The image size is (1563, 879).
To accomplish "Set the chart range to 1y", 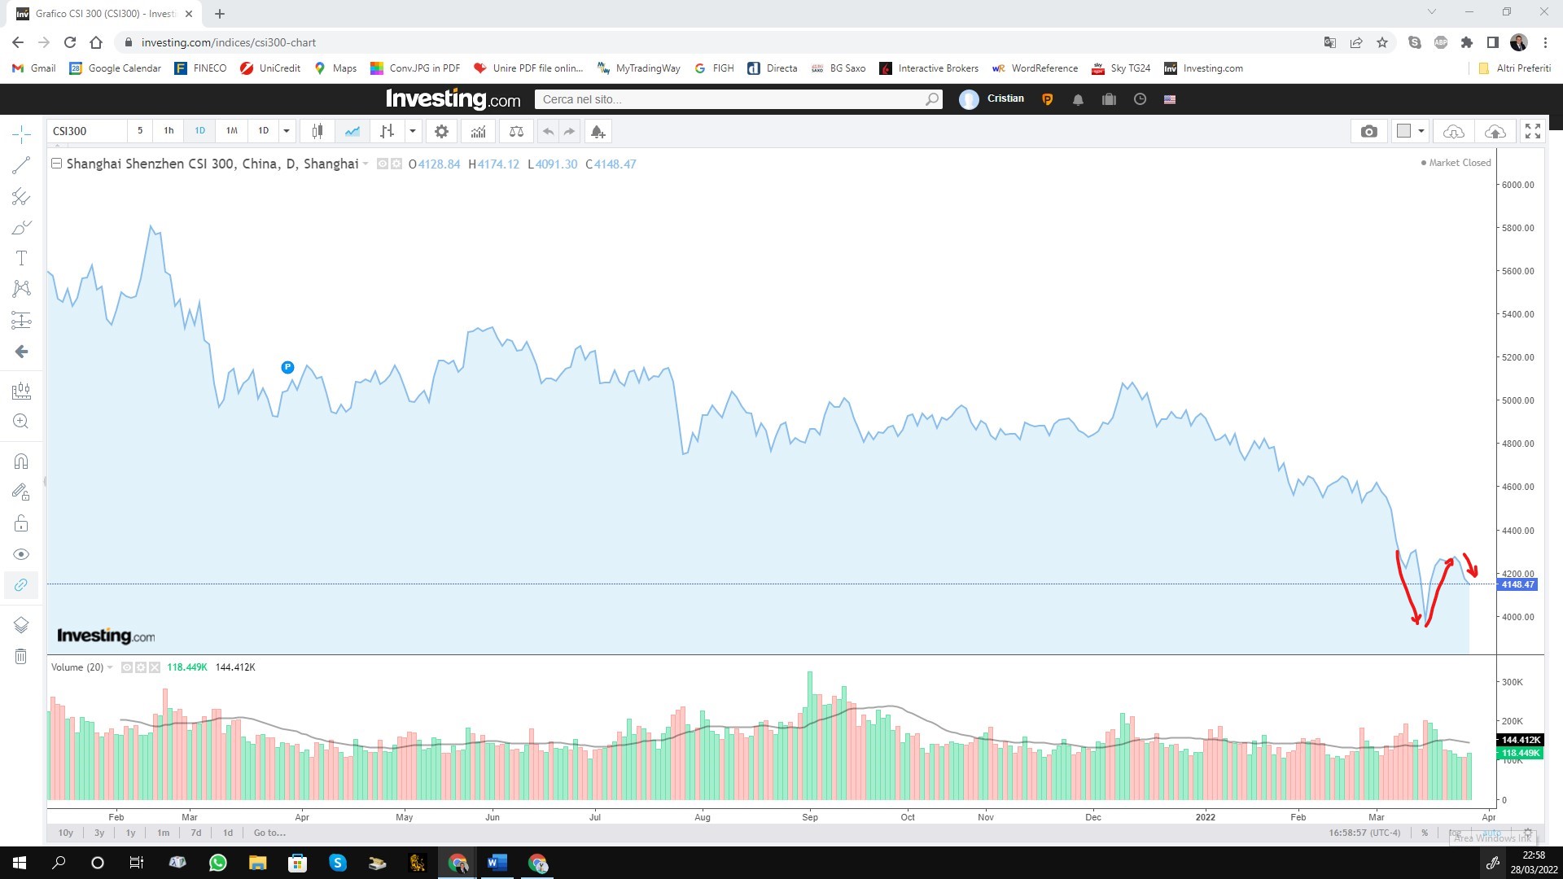I will (x=130, y=833).
